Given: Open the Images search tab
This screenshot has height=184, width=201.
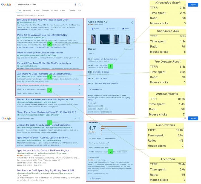Looking at the screenshot, I should coord(45,10).
